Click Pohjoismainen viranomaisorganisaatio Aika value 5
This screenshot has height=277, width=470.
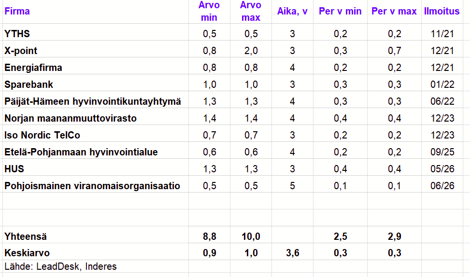coord(292,186)
